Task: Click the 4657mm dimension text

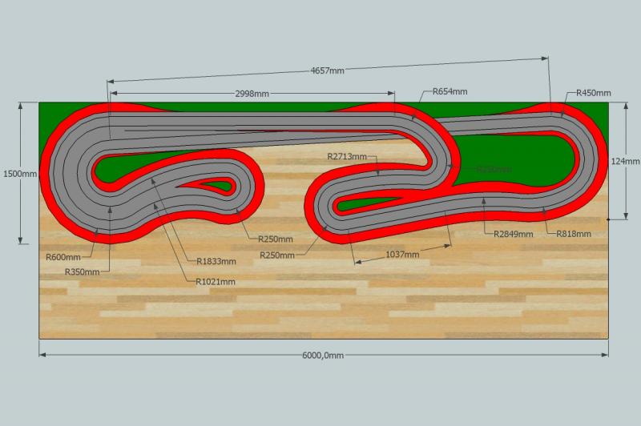Action: pos(327,70)
